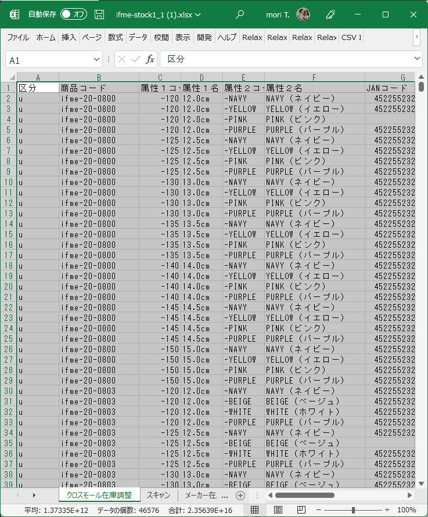This screenshot has height=517, width=428.
Task: Click the zoom slider handle
Action: pos(353,509)
